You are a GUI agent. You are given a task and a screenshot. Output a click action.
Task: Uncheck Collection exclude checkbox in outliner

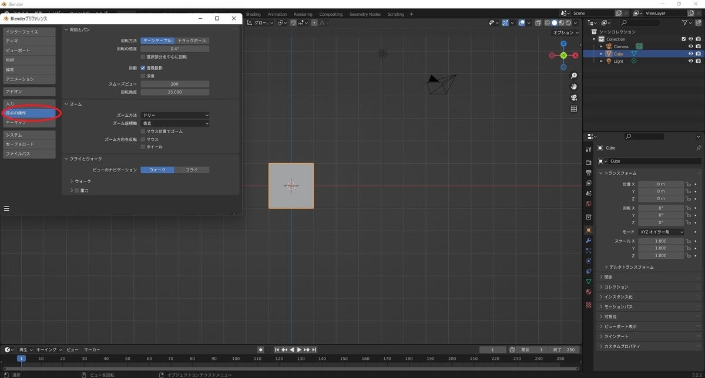pos(683,39)
